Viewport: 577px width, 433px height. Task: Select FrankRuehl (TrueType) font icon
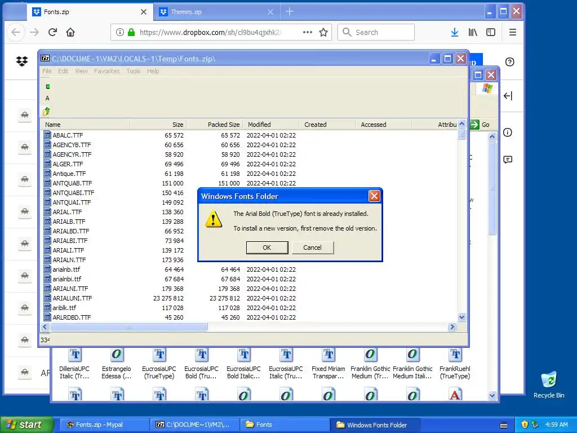(x=455, y=355)
